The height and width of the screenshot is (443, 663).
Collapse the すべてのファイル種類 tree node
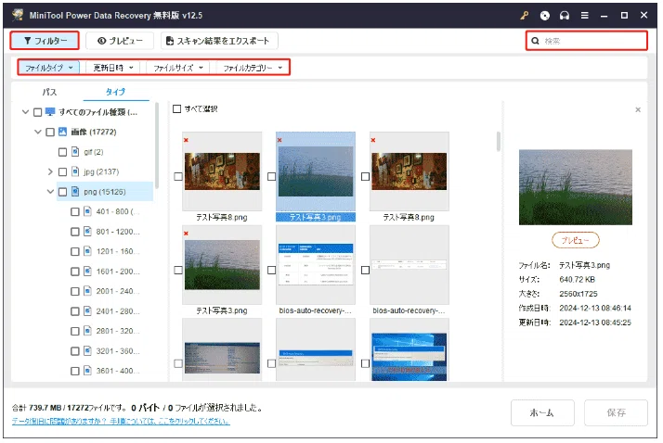point(25,112)
